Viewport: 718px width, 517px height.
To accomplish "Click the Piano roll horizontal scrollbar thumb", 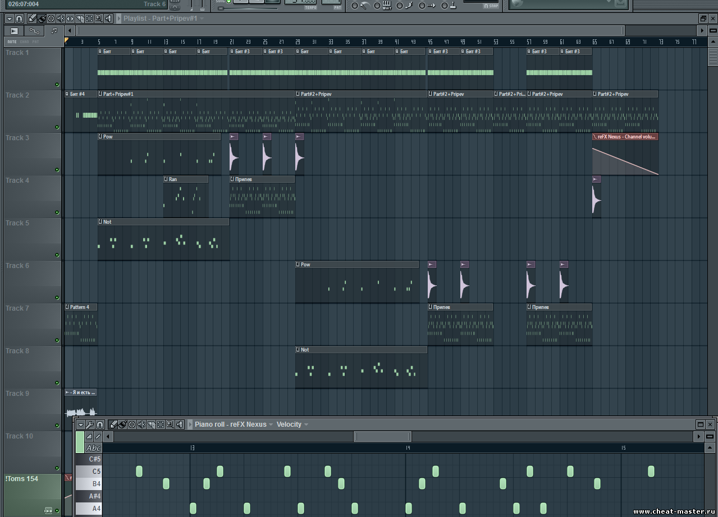I will tap(382, 436).
